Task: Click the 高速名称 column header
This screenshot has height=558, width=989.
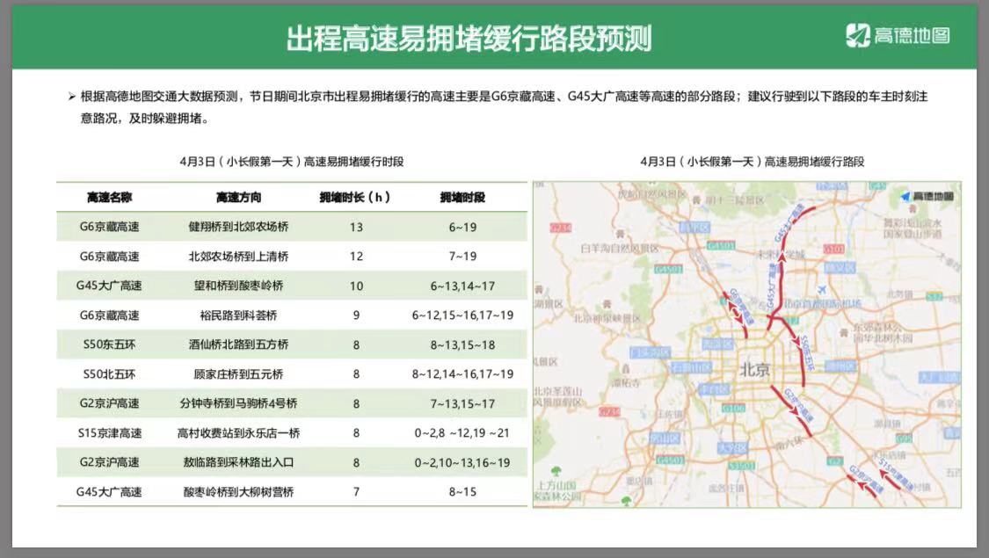Action: coord(109,197)
